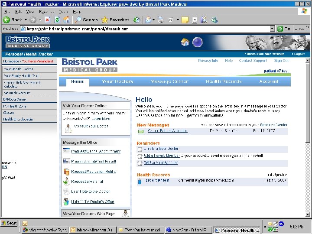
Task: Open the Forward button history dropdown arrow
Action: 40,19
